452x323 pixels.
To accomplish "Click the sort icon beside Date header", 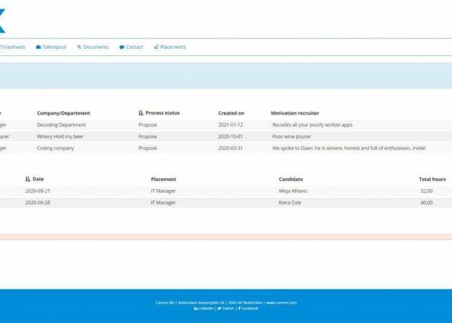I will tap(28, 179).
